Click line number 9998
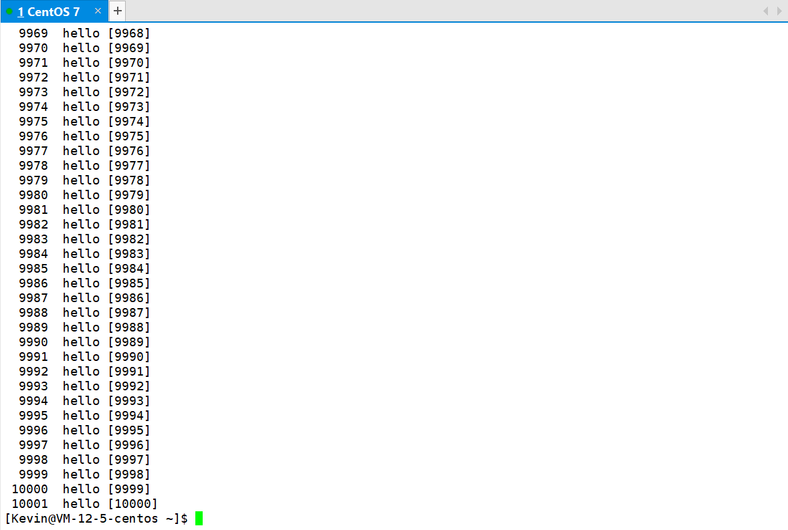 click(33, 460)
